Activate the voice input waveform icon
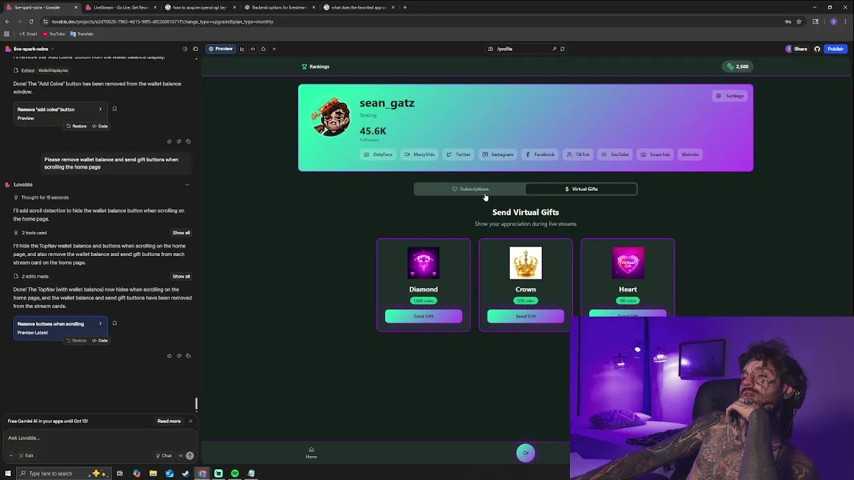This screenshot has height=480, width=854. pos(180,455)
